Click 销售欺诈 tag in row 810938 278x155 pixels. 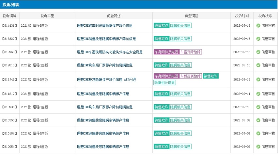point(161,107)
